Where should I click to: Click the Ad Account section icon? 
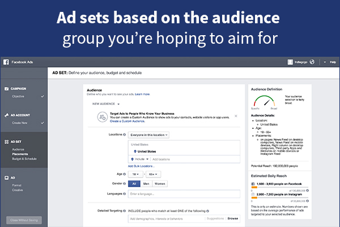[6, 115]
